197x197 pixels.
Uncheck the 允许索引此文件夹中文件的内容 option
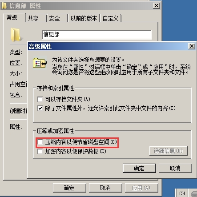(40, 108)
